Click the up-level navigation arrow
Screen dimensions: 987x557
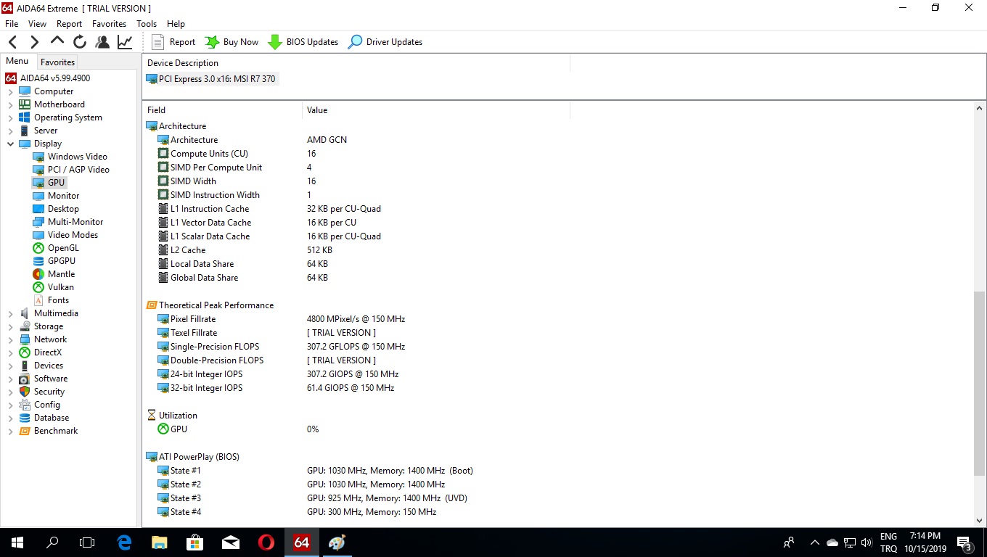[x=57, y=41]
